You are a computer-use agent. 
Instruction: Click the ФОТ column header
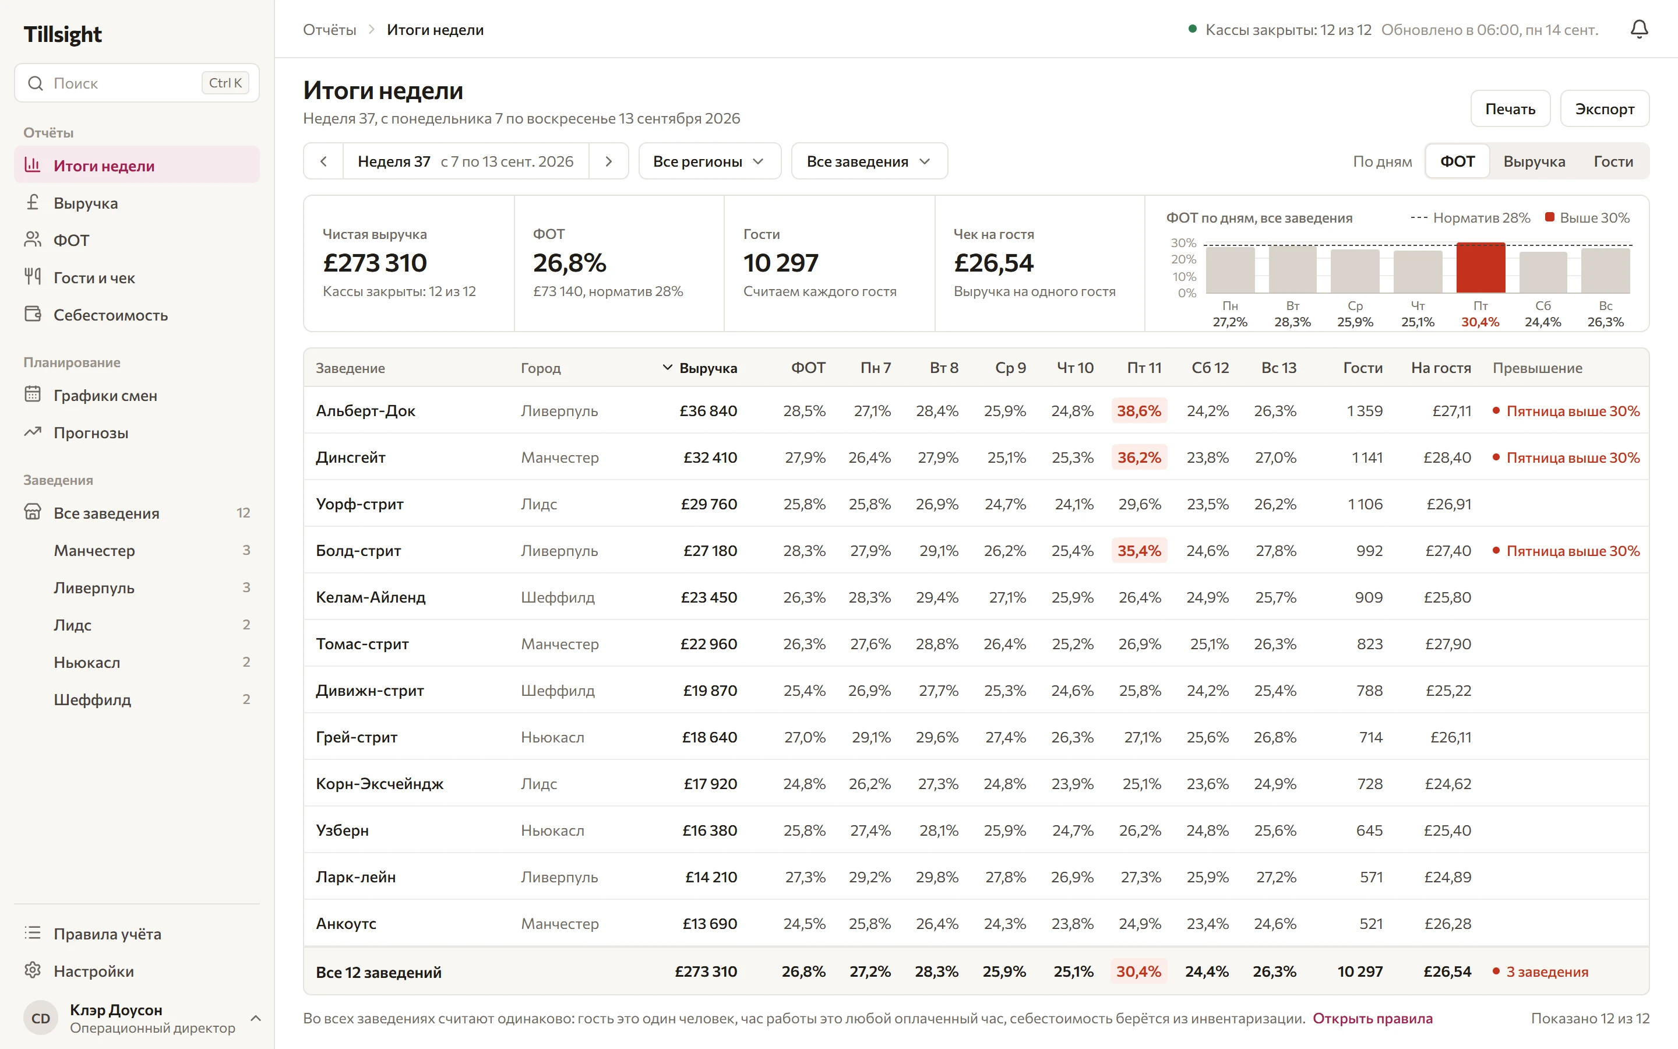click(x=808, y=368)
